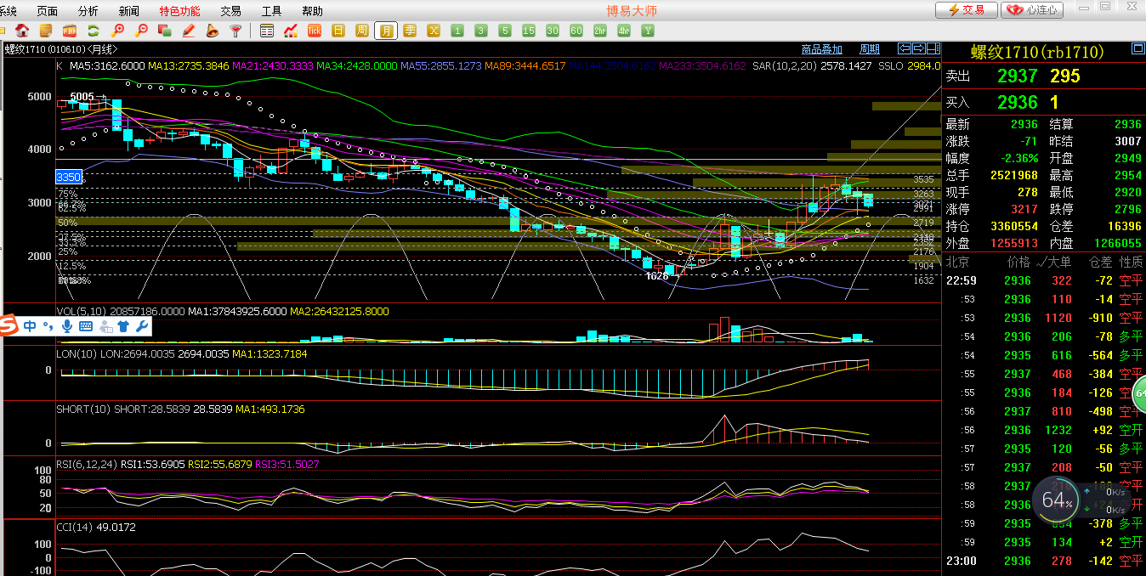Open the 分析 menu
Screen dimensions: 1146x576
pyautogui.click(x=88, y=11)
